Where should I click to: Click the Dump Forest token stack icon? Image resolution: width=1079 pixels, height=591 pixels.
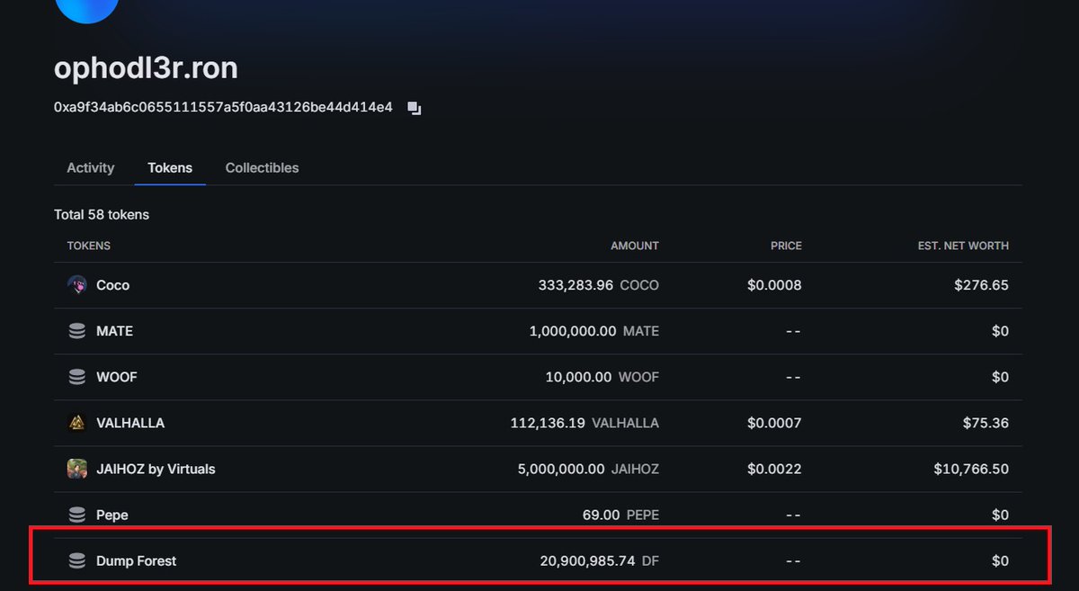[77, 560]
